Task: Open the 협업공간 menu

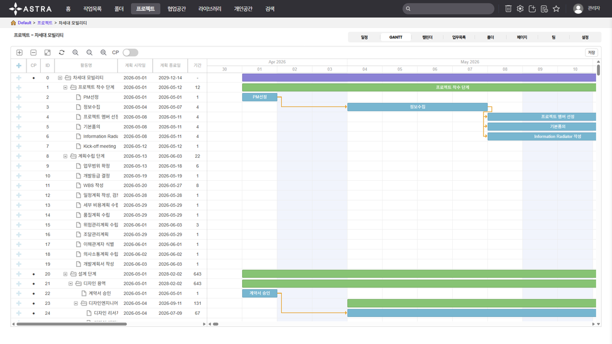Action: coord(177,9)
